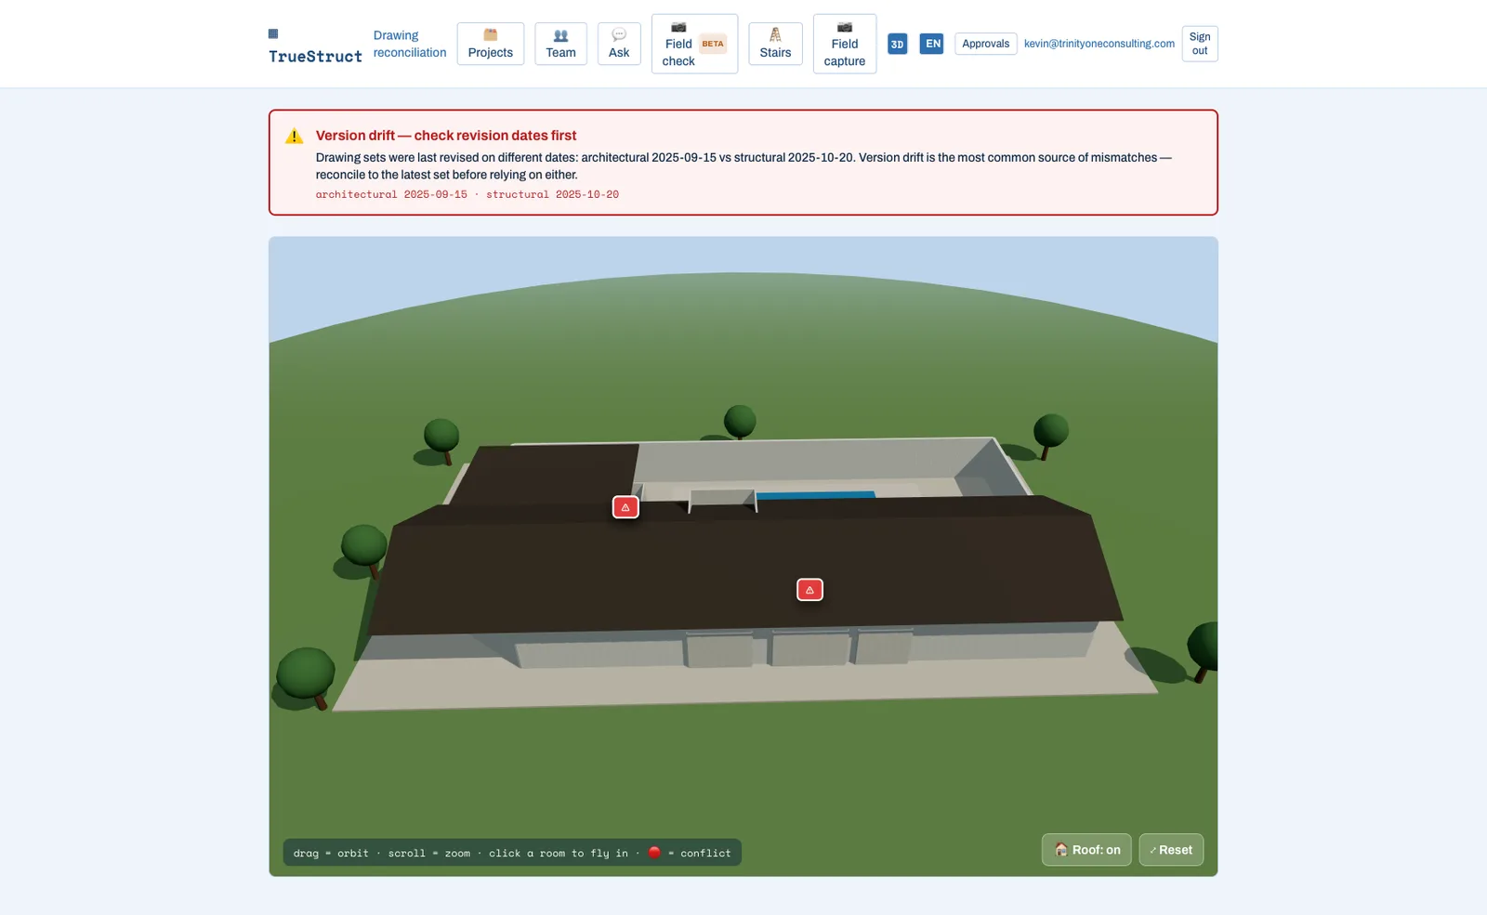Click the Stairs ladder icon
This screenshot has height=915, width=1487.
point(775,34)
